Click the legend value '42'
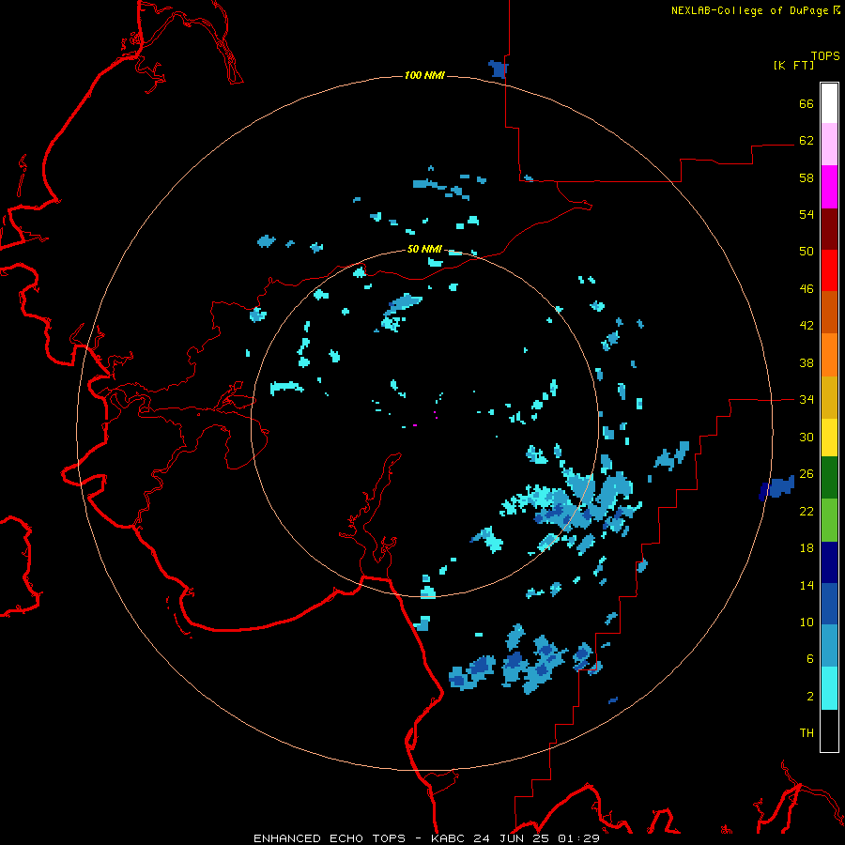This screenshot has width=845, height=845. point(807,326)
